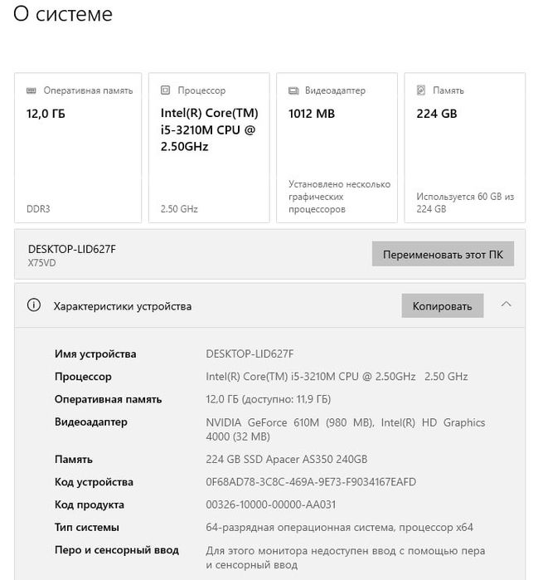This screenshot has width=543, height=580.
Task: Open the Оперативная память 12,0 ГБ card
Action: tap(78, 148)
